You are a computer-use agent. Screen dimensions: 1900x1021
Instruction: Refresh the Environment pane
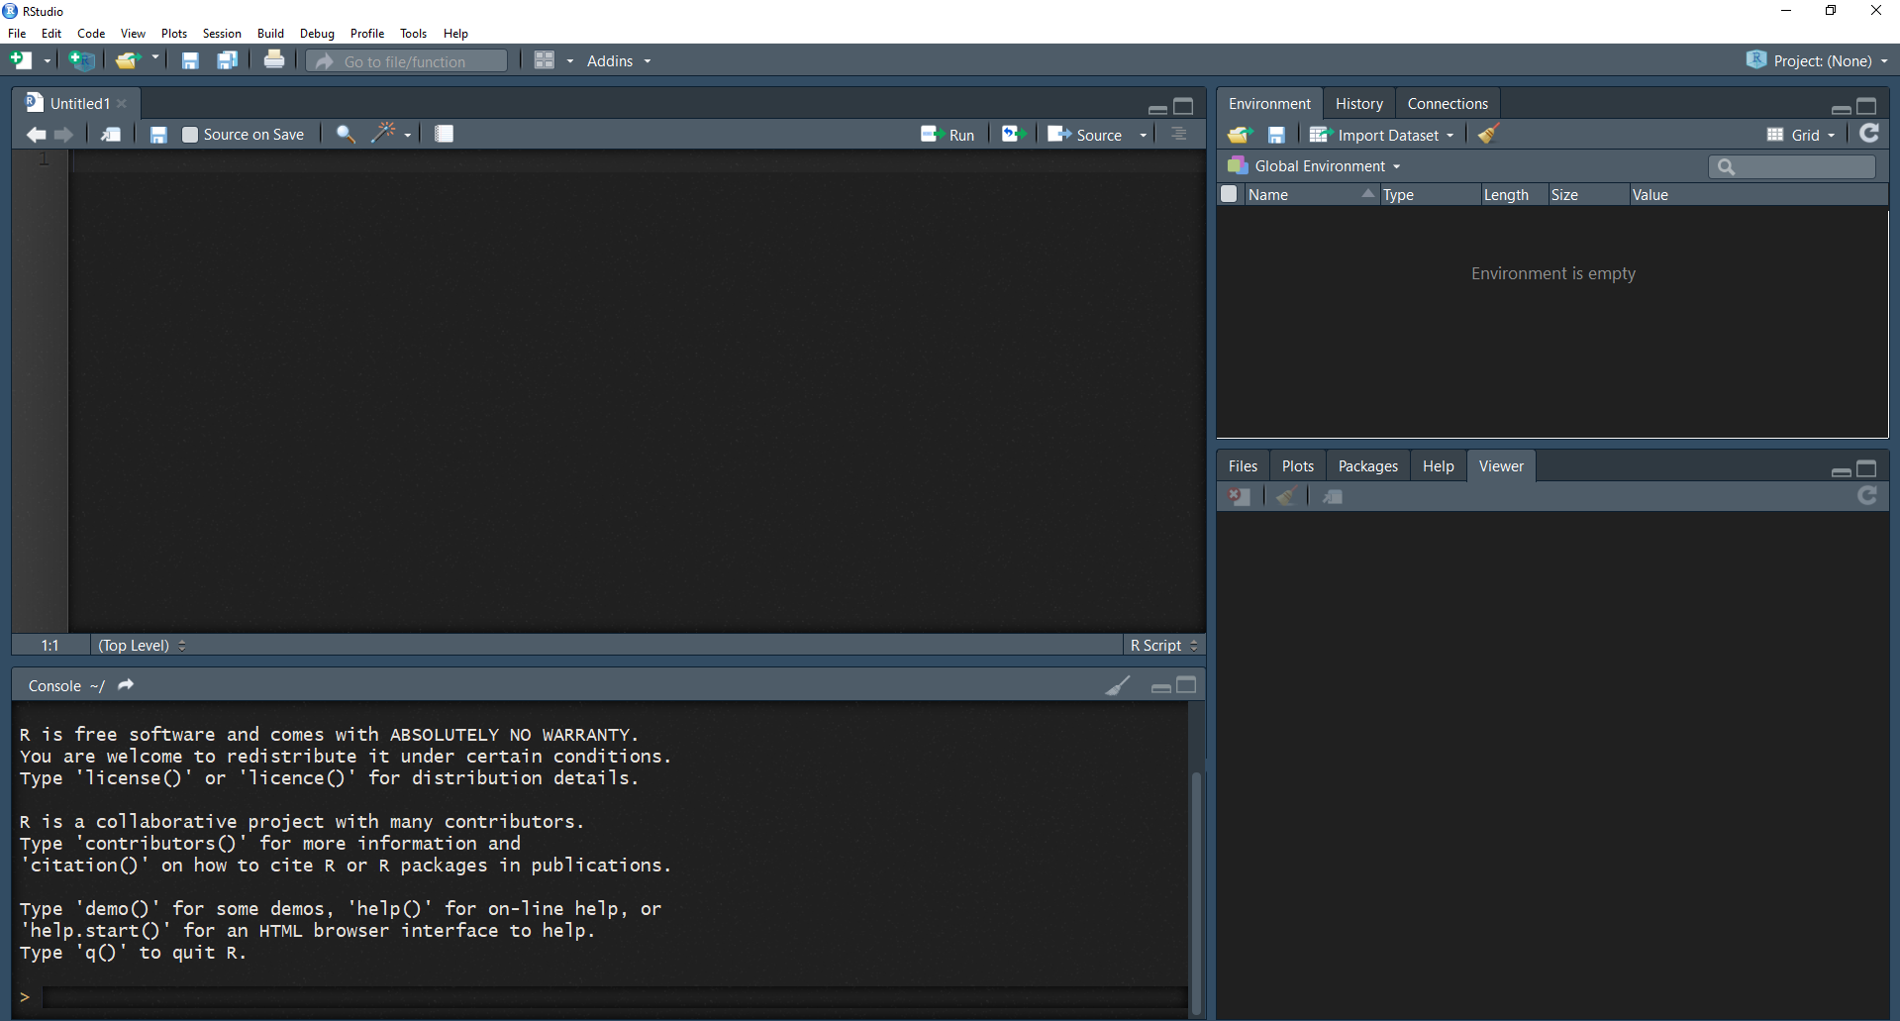coord(1868,134)
